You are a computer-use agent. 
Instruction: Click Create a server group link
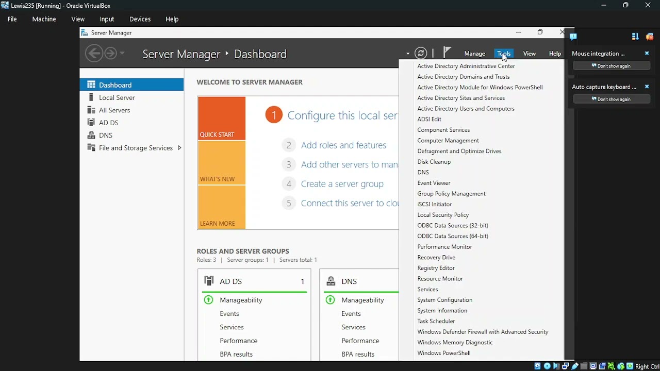pyautogui.click(x=342, y=184)
